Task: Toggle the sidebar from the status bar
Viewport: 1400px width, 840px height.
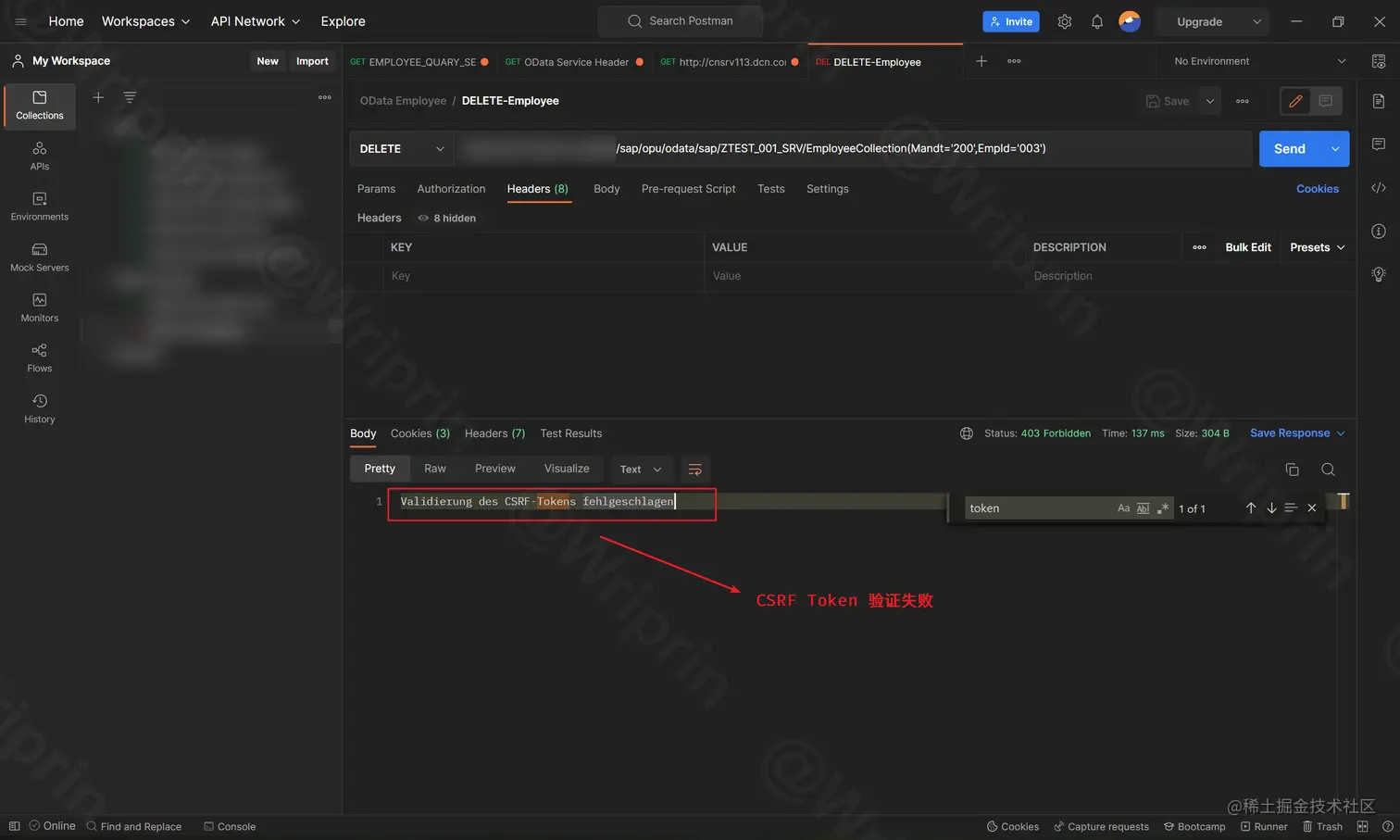Action: (x=14, y=826)
